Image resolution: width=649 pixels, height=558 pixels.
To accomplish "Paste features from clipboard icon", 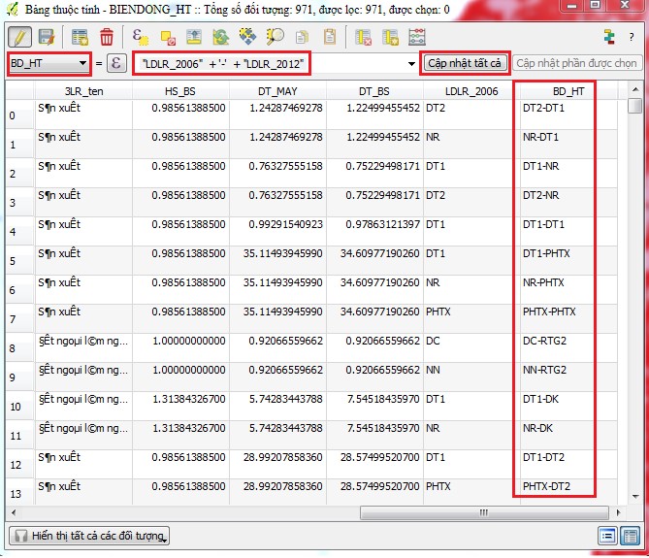I will 330,37.
